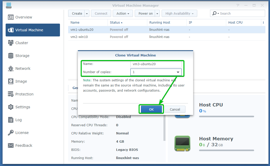
Task: Click the Overview sidebar icon
Action: pos(11,17)
